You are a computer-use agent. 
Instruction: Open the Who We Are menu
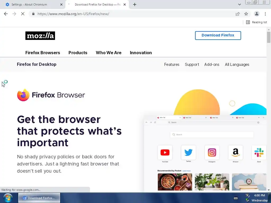pos(109,53)
